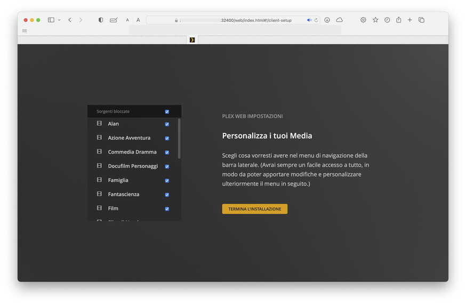Click the Fantascienza film icon
The image size is (466, 305).
tap(99, 194)
